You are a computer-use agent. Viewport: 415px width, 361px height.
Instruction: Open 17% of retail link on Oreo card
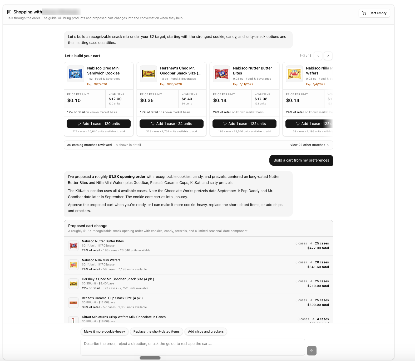click(x=76, y=112)
